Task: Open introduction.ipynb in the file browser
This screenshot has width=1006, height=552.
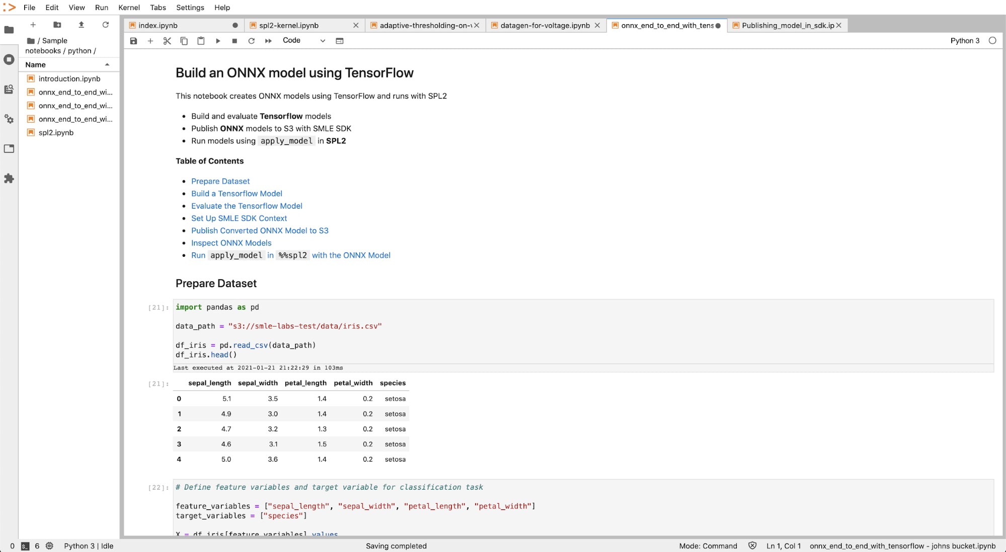Action: click(x=69, y=79)
